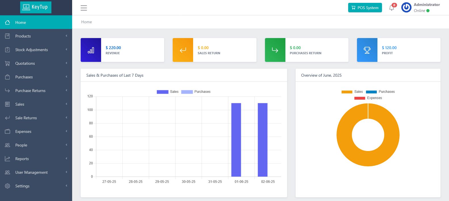The height and width of the screenshot is (201, 449).
Task: Expand the Settings sidebar menu
Action: pyautogui.click(x=36, y=186)
